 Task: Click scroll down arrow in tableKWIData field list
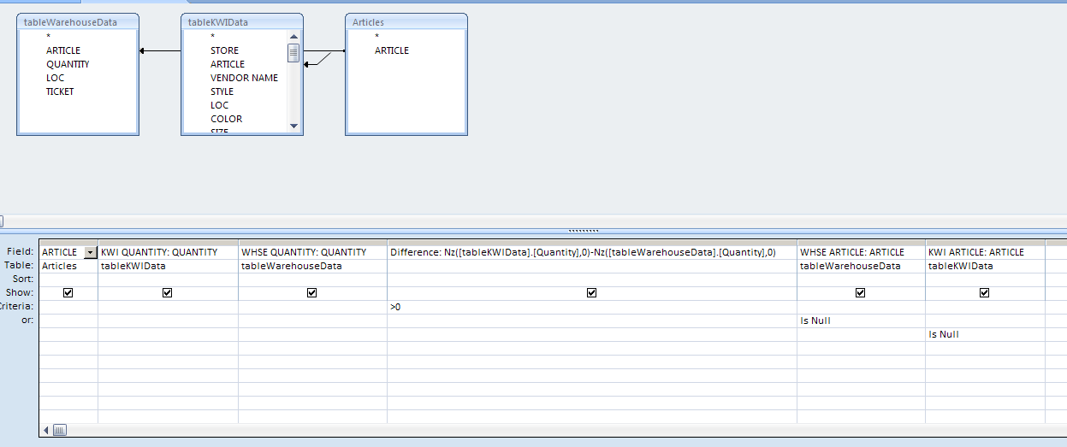(293, 126)
